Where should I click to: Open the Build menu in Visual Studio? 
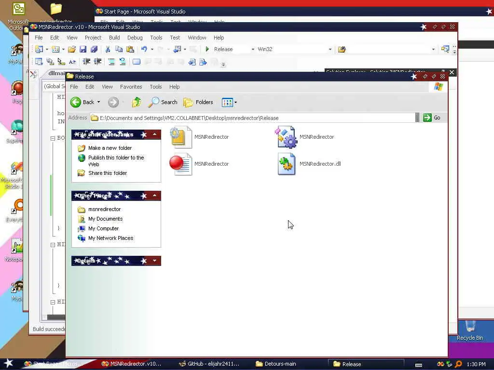(114, 38)
